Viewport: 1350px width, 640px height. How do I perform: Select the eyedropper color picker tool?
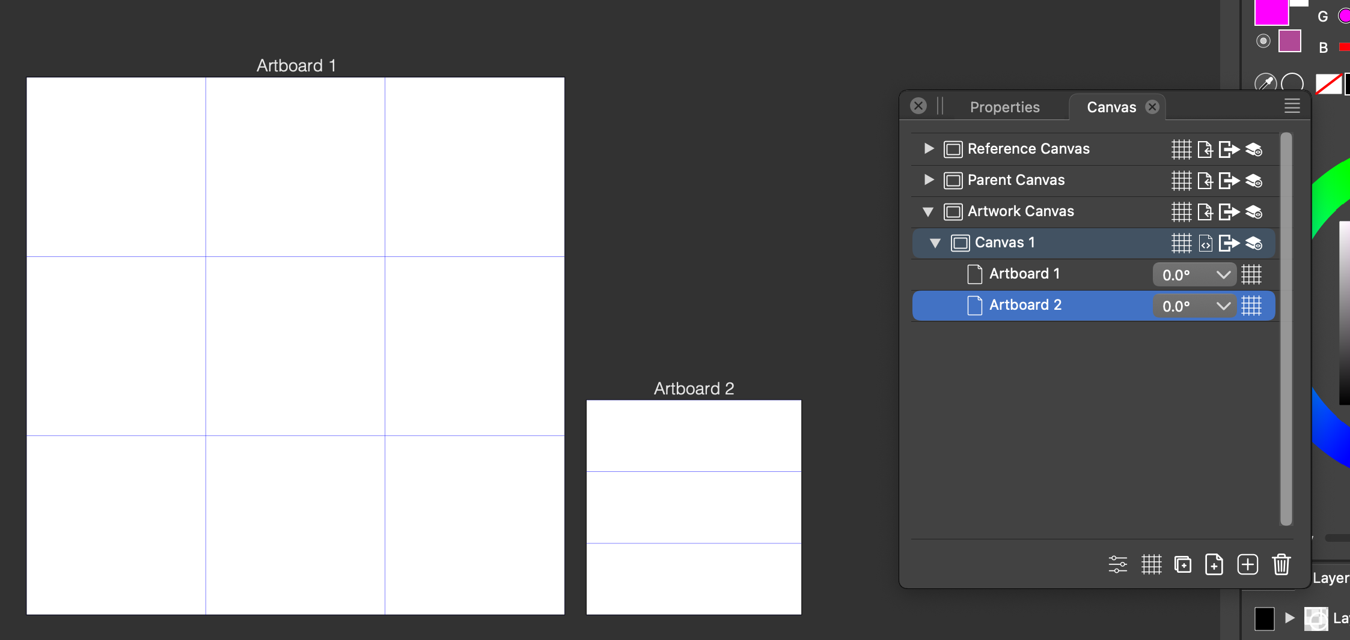click(x=1265, y=82)
